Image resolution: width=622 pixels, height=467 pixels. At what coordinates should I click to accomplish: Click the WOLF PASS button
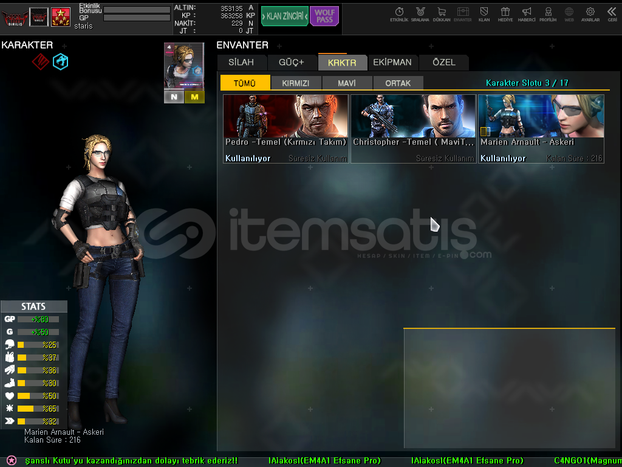click(x=324, y=16)
